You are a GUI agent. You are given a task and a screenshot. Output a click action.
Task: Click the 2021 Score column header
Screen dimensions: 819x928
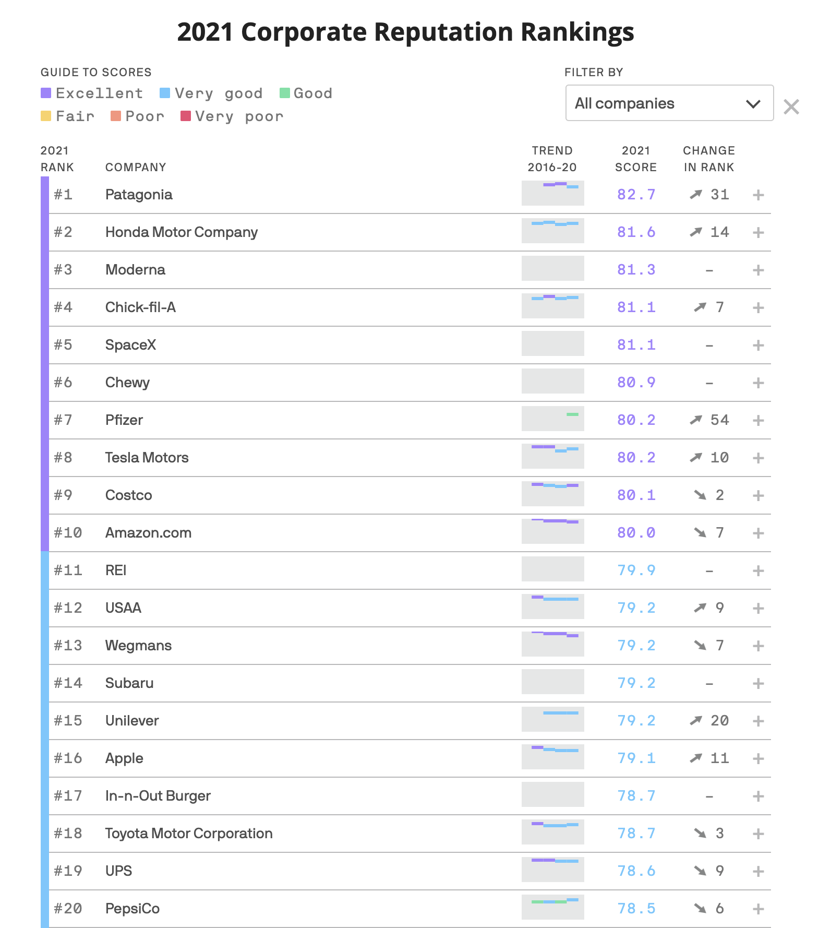(x=636, y=159)
